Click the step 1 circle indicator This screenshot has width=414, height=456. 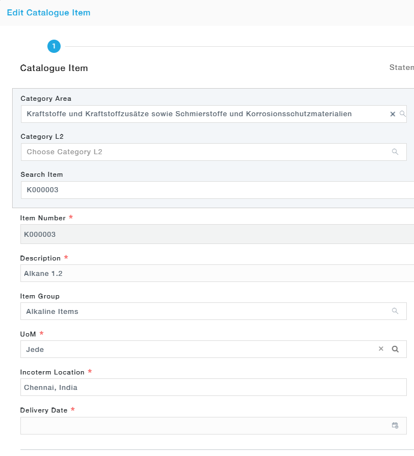[53, 47]
